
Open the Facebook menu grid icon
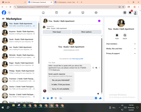point(125,13)
